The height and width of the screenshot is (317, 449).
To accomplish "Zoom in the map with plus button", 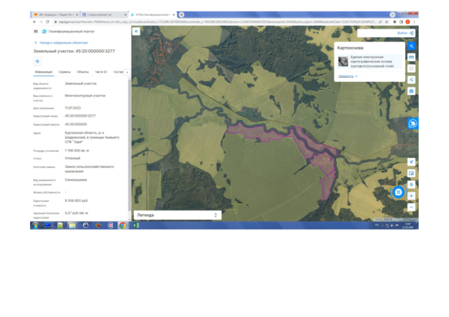I will (412, 196).
